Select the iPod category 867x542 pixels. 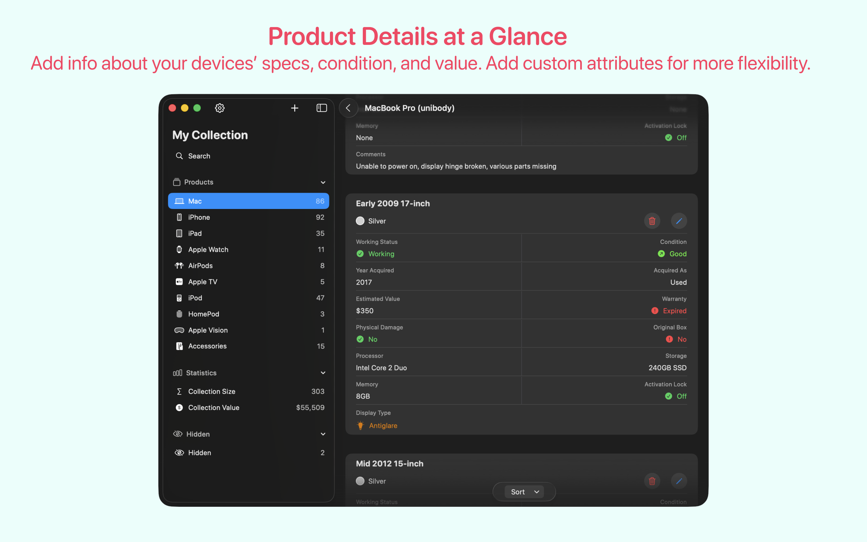(x=248, y=298)
